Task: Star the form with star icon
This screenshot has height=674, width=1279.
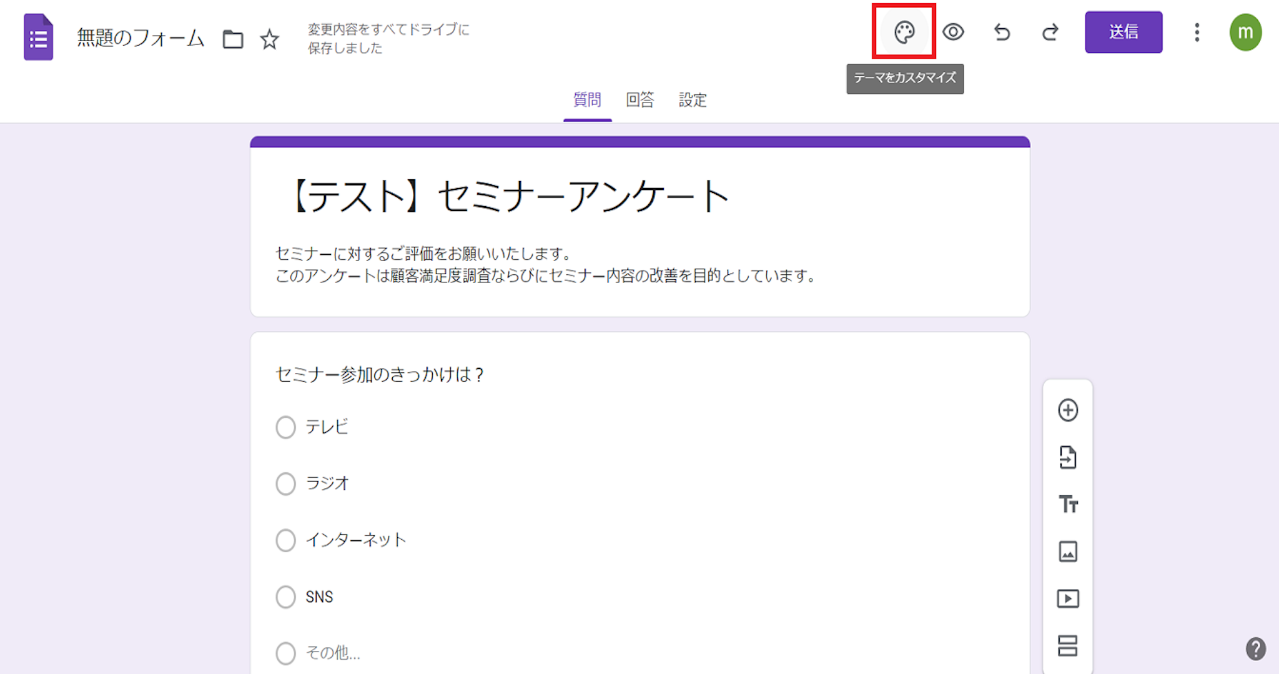Action: coord(269,39)
